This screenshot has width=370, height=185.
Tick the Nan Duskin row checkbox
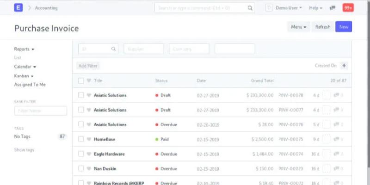point(81,169)
